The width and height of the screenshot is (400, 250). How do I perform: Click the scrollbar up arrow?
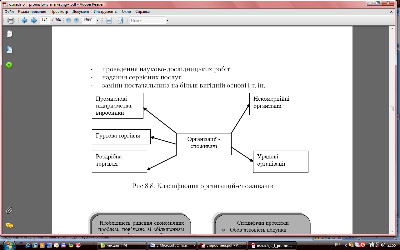[x=392, y=28]
